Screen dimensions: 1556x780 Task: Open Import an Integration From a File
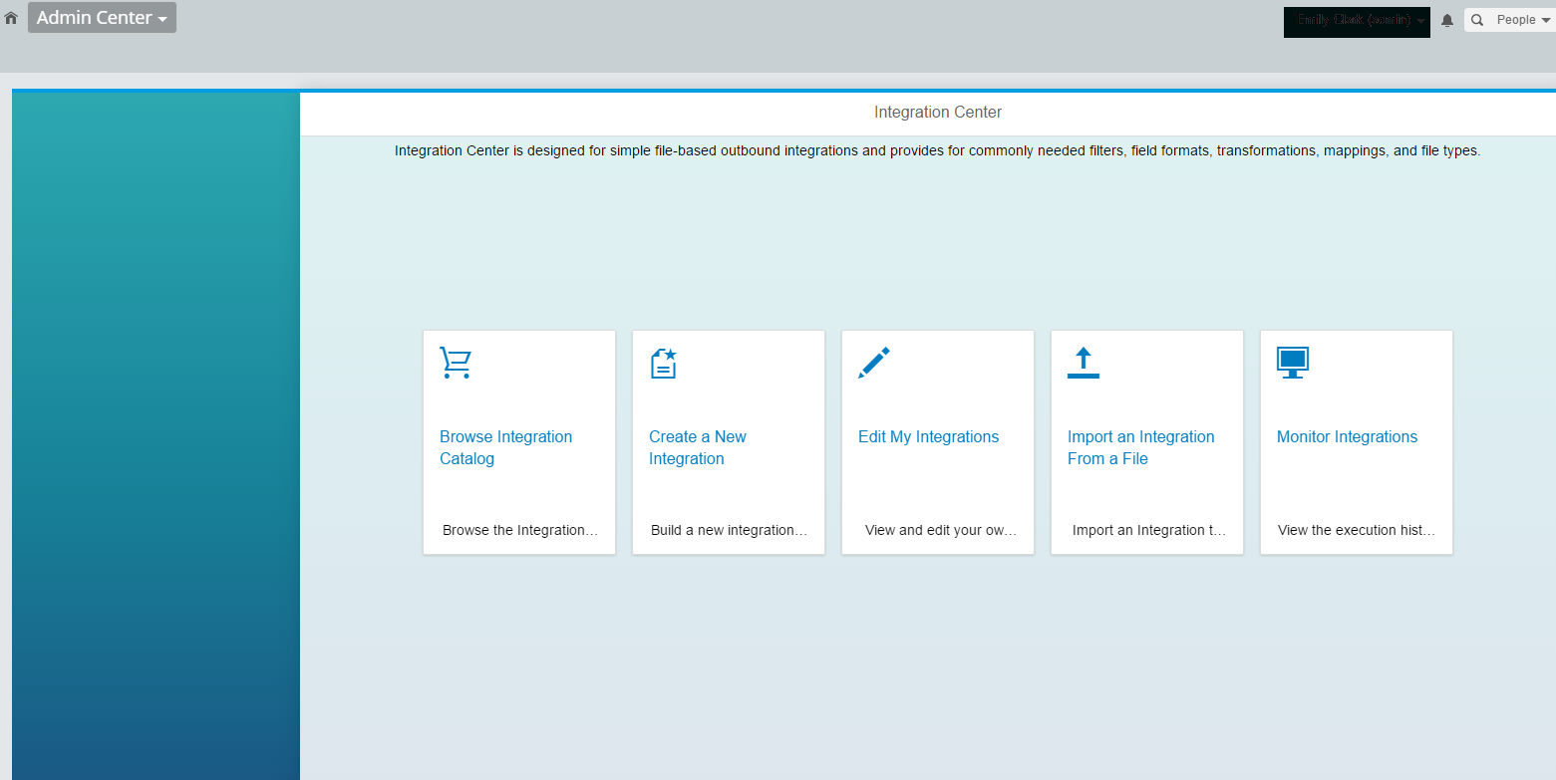tap(1141, 447)
